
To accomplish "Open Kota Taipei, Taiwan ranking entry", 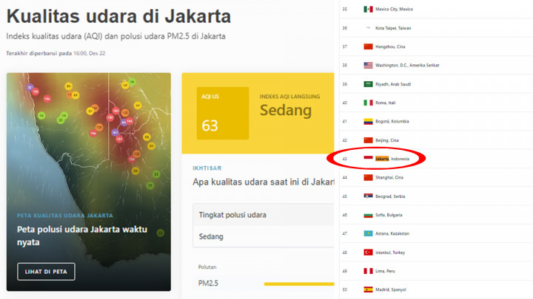I will point(393,28).
